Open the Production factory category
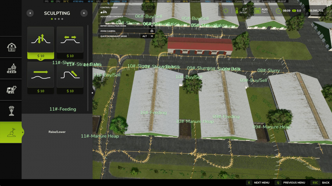Screen dimensions: 332x186 (x=11, y=68)
